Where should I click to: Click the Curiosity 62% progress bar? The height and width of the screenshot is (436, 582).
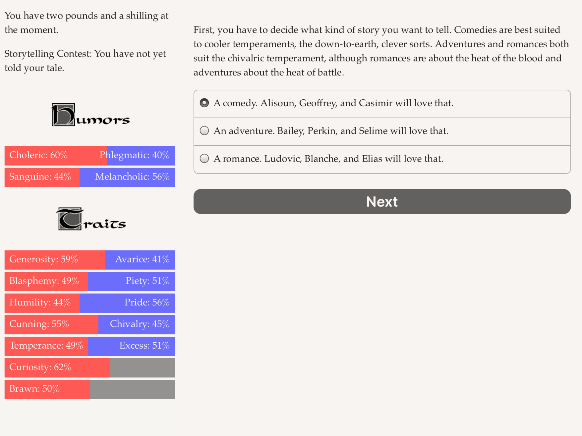pyautogui.click(x=90, y=367)
